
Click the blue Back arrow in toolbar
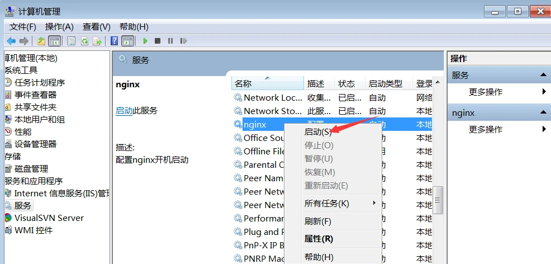[x=11, y=41]
